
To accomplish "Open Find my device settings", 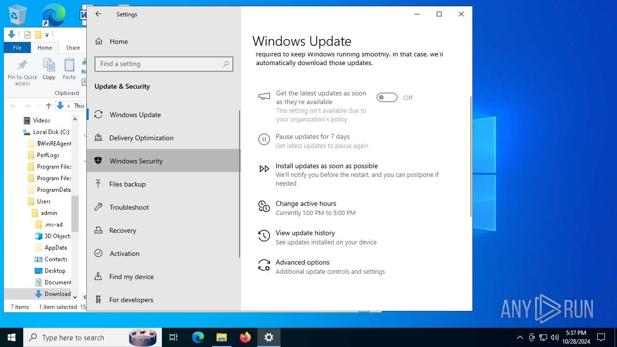I will (164, 277).
